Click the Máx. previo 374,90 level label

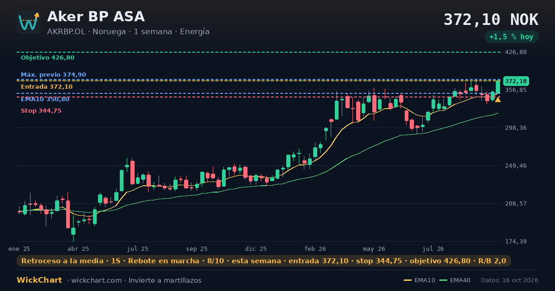(53, 75)
